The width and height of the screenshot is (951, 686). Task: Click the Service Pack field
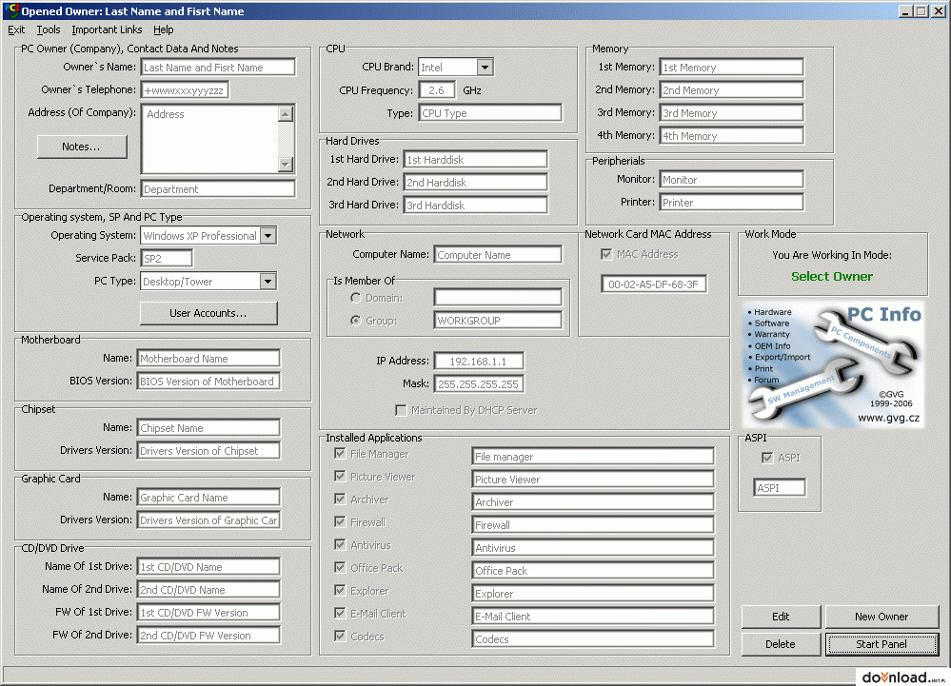pyautogui.click(x=167, y=258)
